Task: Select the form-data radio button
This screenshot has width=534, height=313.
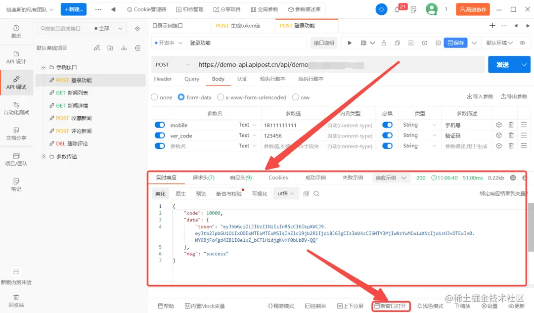Action: [x=181, y=97]
